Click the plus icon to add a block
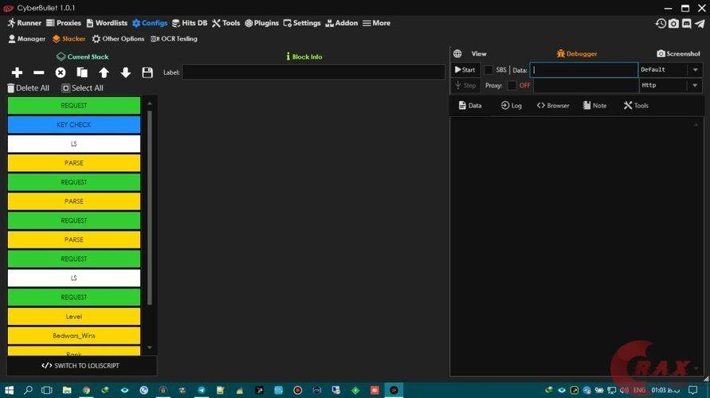This screenshot has height=398, width=710. pos(18,72)
